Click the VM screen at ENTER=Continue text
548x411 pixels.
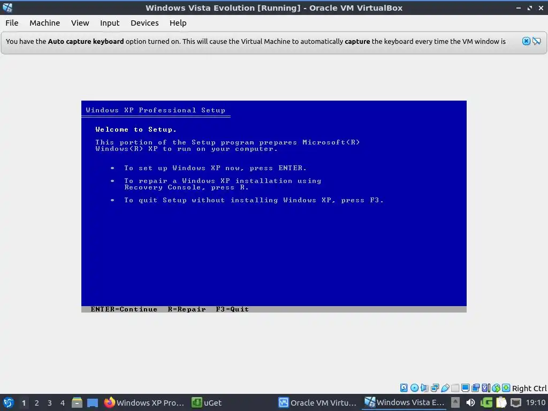point(124,309)
